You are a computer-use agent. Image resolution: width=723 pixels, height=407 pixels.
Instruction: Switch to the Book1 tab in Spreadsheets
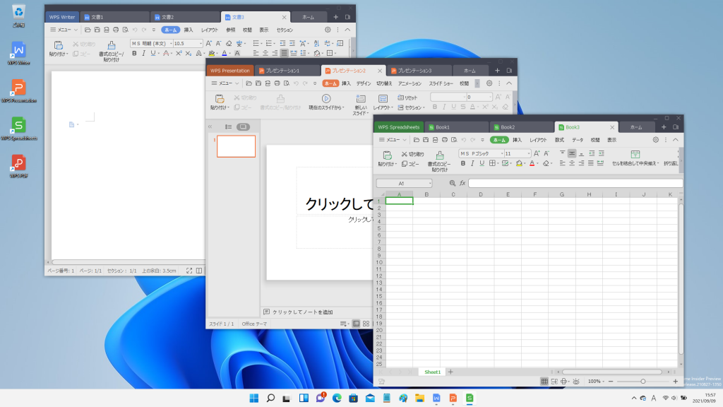457,127
